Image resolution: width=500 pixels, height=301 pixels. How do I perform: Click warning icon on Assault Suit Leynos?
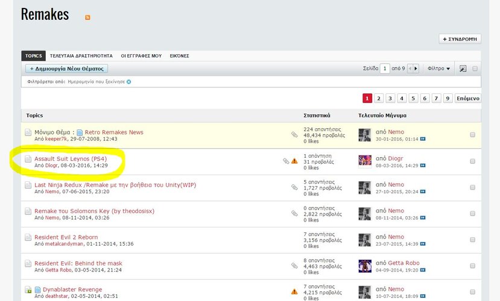(x=294, y=161)
